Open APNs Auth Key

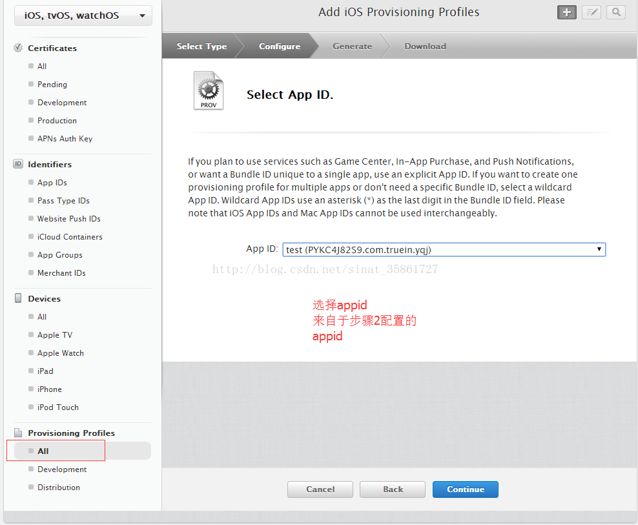pyautogui.click(x=65, y=139)
